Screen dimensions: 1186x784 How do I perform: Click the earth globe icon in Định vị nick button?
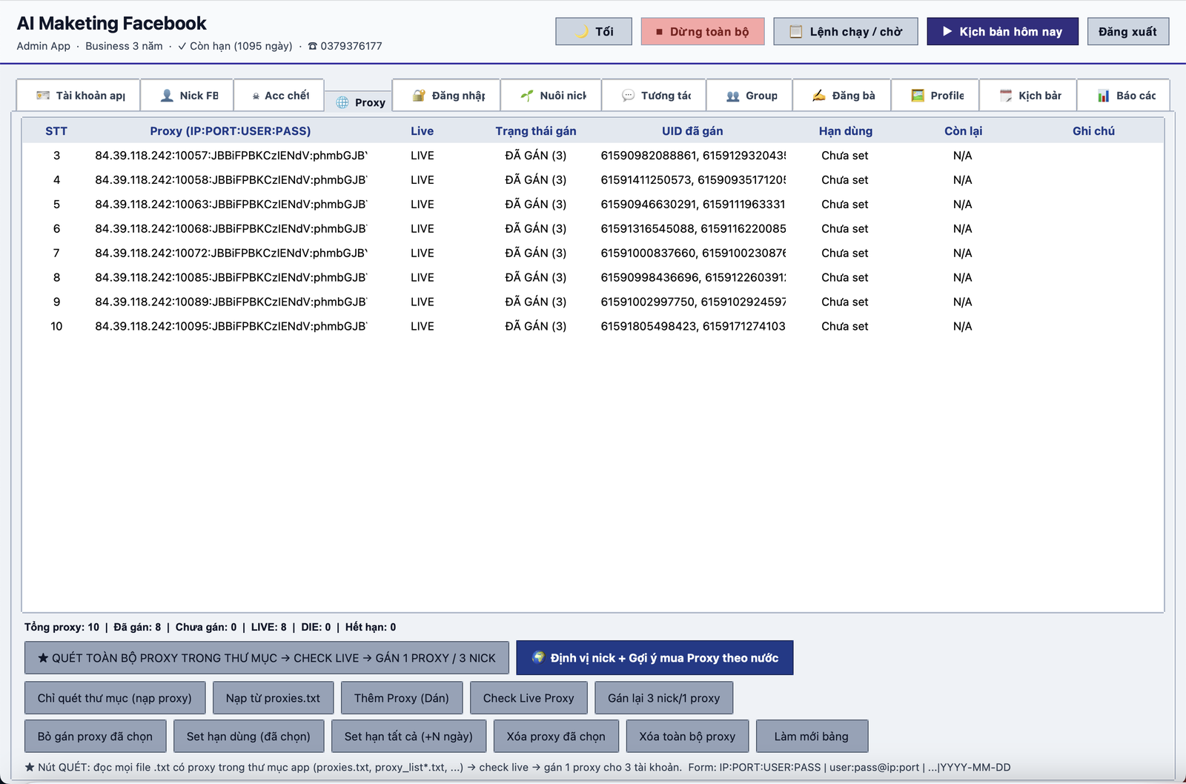pos(538,657)
